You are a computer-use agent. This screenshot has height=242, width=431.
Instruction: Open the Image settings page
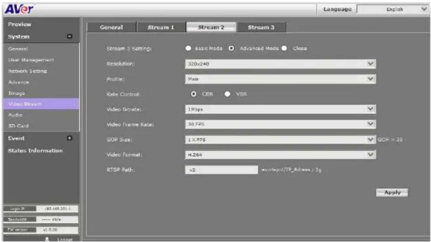click(17, 93)
